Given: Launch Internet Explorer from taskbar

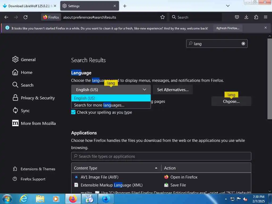Looking at the screenshot, I should [x=24, y=199].
